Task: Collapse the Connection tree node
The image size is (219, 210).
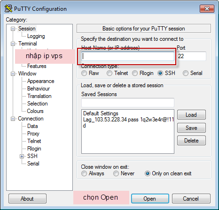Action: [13, 119]
